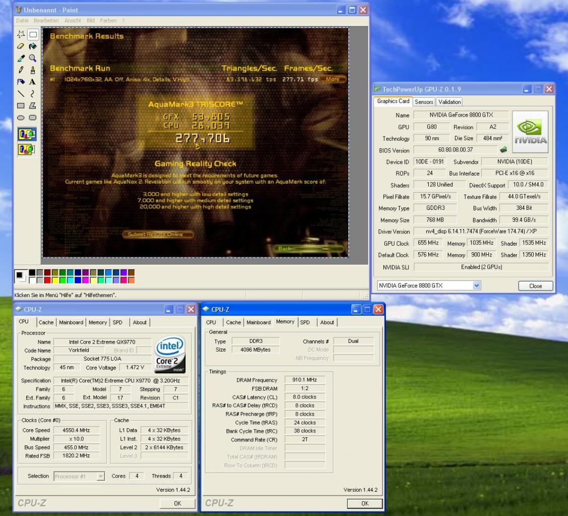Open Graphics Card tab in GPU-Z
568x516 pixels.
point(393,101)
